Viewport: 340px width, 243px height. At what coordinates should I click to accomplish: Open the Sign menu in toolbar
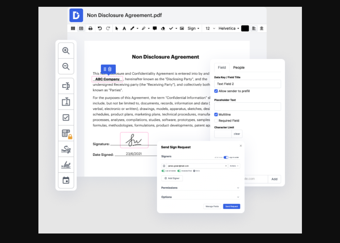(x=193, y=29)
